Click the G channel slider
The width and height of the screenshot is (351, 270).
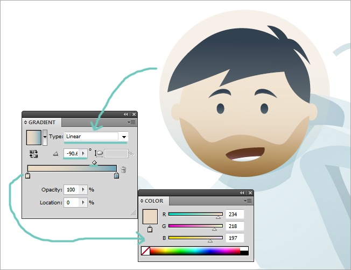195,226
